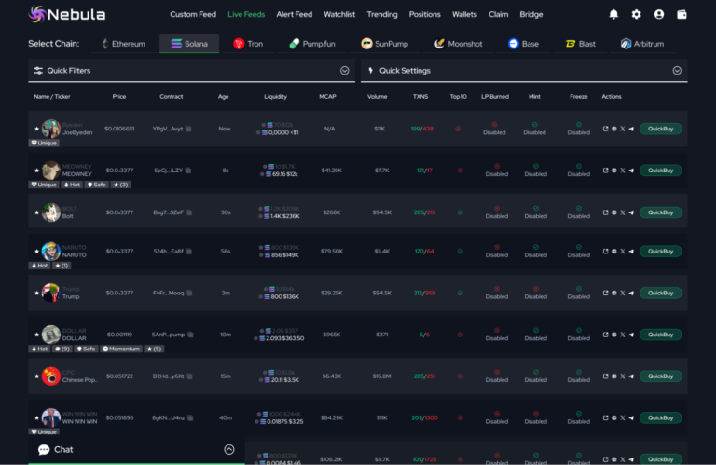Toggle the favorite star for MEOWNEY
Viewport: 716px width, 465px height.
point(37,171)
